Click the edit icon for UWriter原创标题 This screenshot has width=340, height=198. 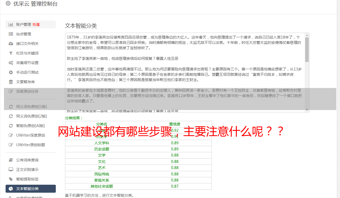11,145
